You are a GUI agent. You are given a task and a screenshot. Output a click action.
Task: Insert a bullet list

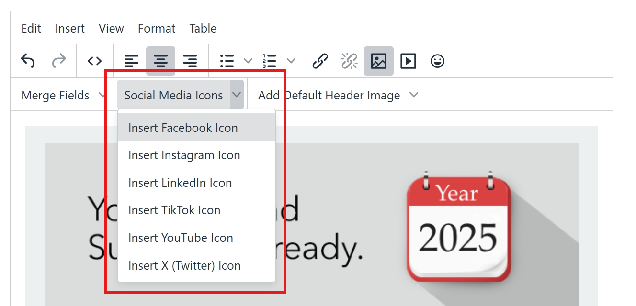pos(227,61)
